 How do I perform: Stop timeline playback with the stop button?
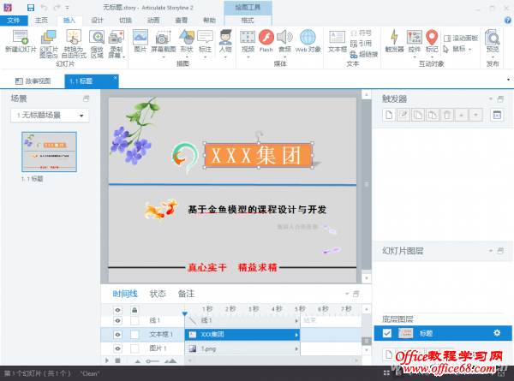coord(117,360)
